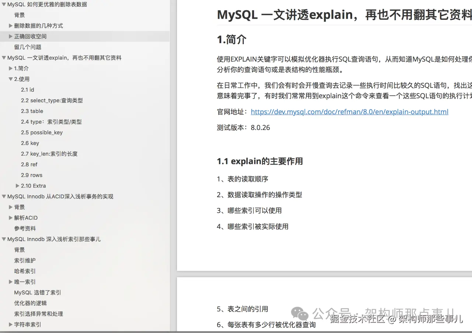The height and width of the screenshot is (333, 472).
Task: Click the list item '3、哪些索引可以使用'
Action: coord(249,211)
